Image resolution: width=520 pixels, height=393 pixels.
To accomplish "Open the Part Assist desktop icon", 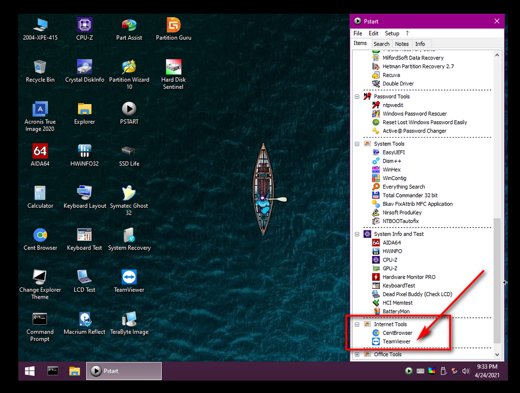I will (129, 29).
